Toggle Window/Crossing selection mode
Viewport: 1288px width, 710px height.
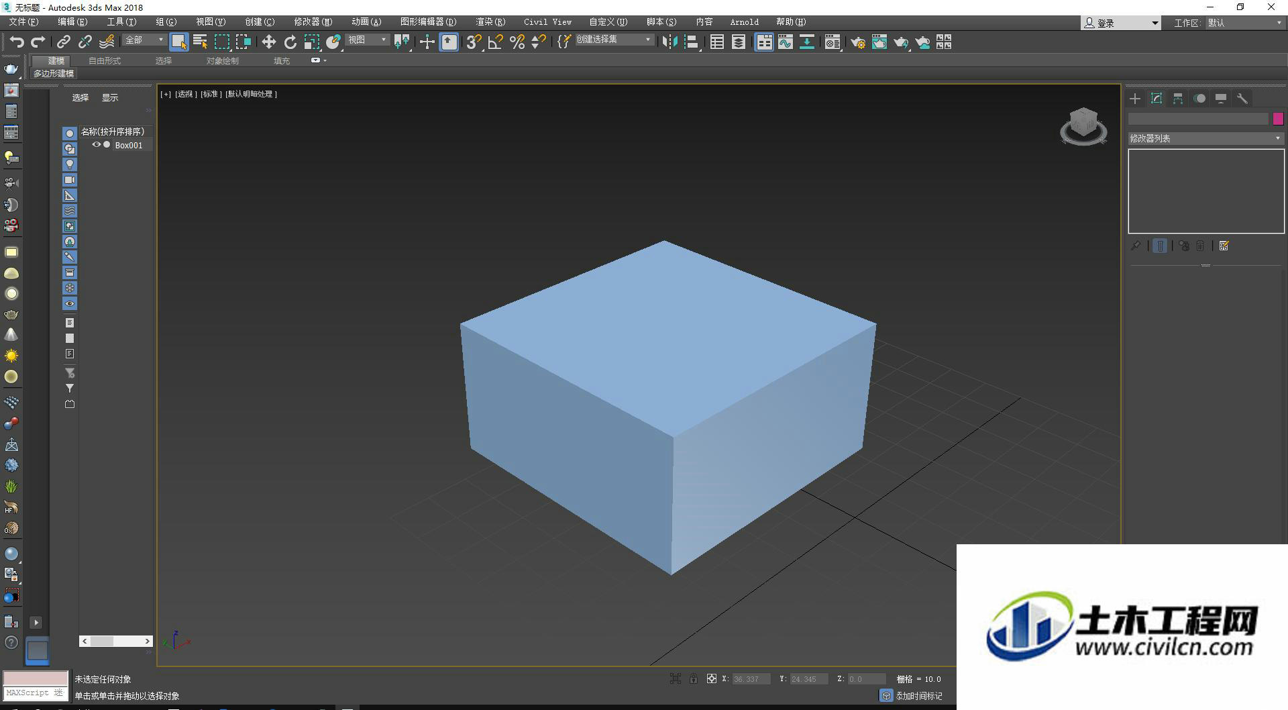[x=244, y=42]
